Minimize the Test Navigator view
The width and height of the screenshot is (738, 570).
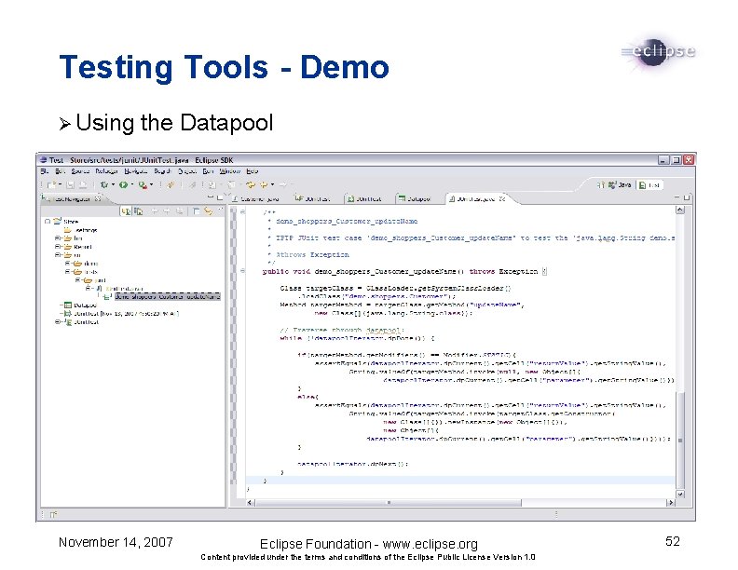[x=211, y=197]
